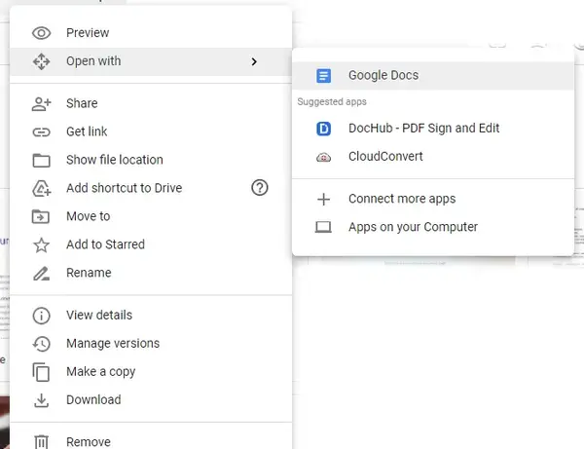The height and width of the screenshot is (449, 584).
Task: Choose Manage versions
Action: [x=151, y=344]
